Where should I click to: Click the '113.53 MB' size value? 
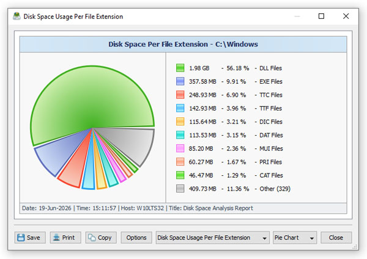click(x=202, y=135)
